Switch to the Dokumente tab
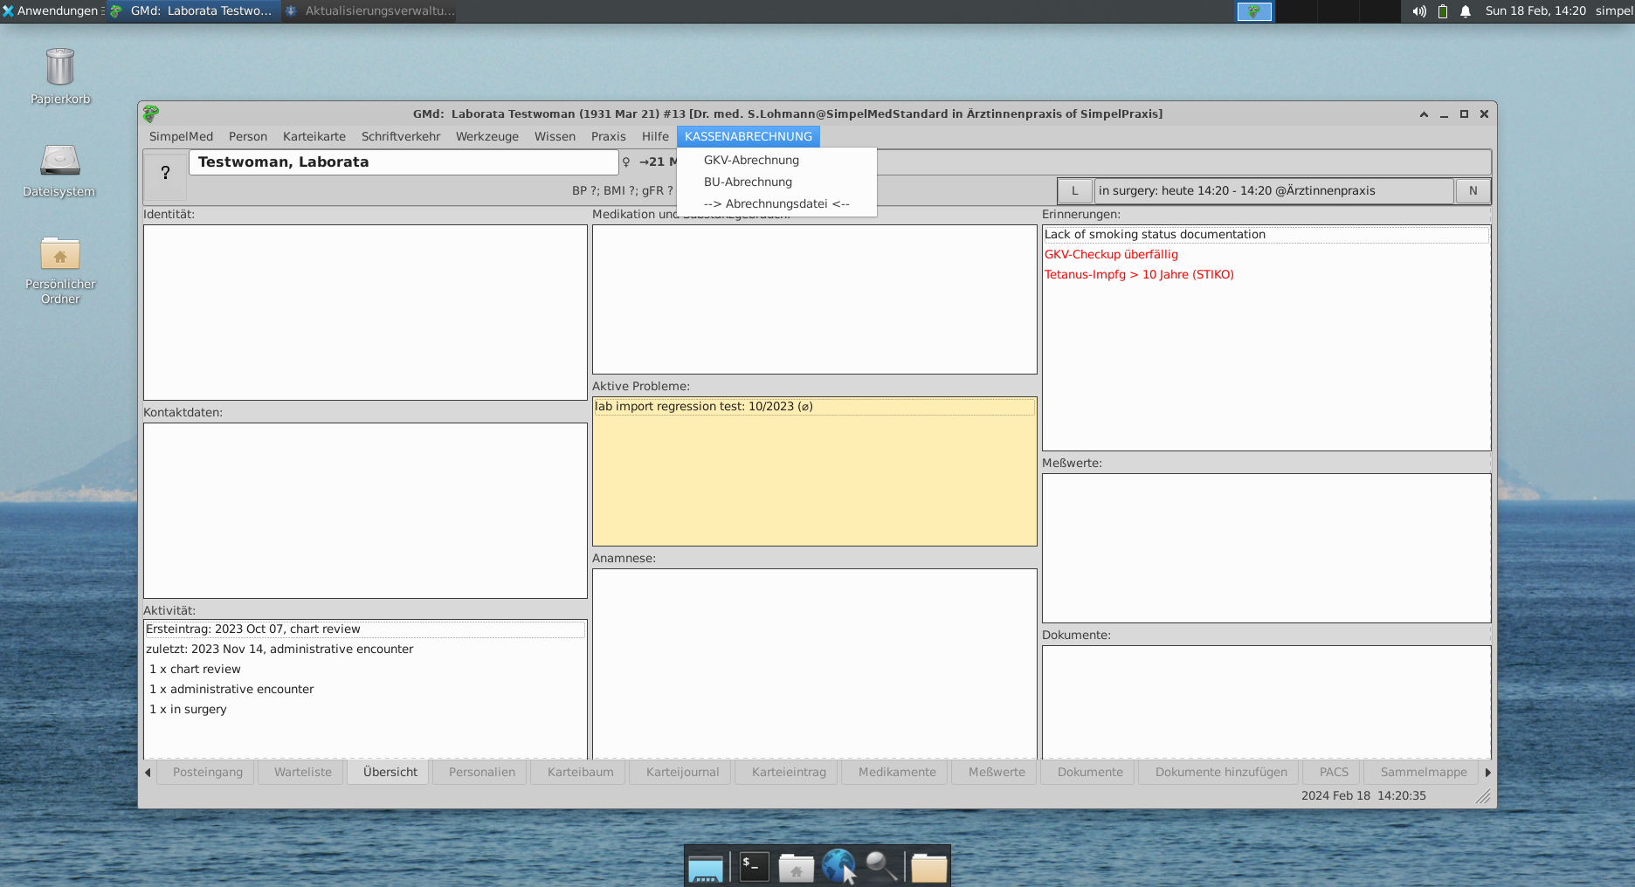Image resolution: width=1635 pixels, height=887 pixels. coord(1090,772)
